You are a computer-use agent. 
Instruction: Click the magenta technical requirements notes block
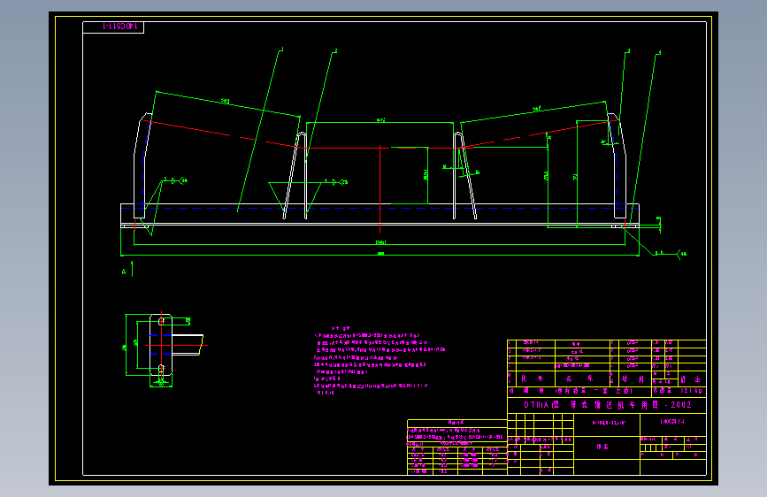380,360
